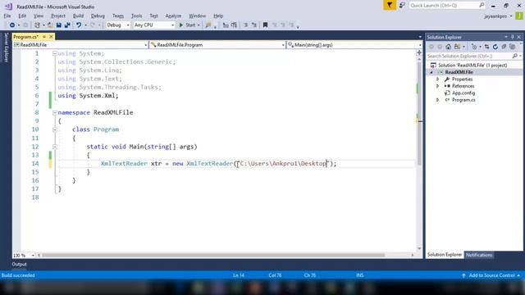
Task: Open the Output panel tab
Action: (x=19, y=264)
